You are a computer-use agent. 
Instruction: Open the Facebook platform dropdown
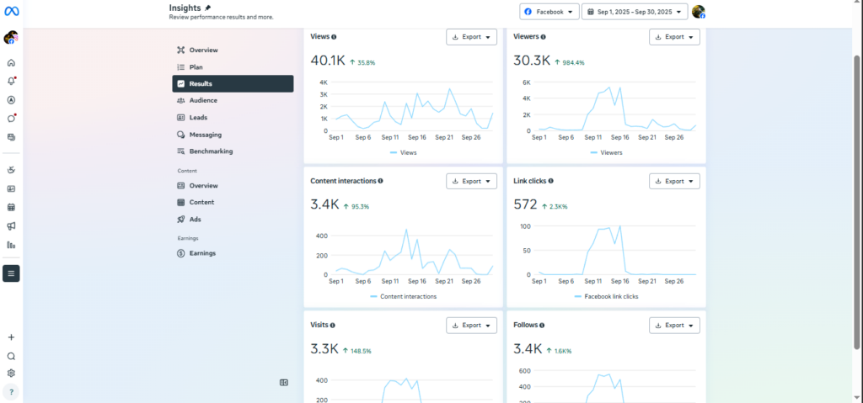pos(549,12)
